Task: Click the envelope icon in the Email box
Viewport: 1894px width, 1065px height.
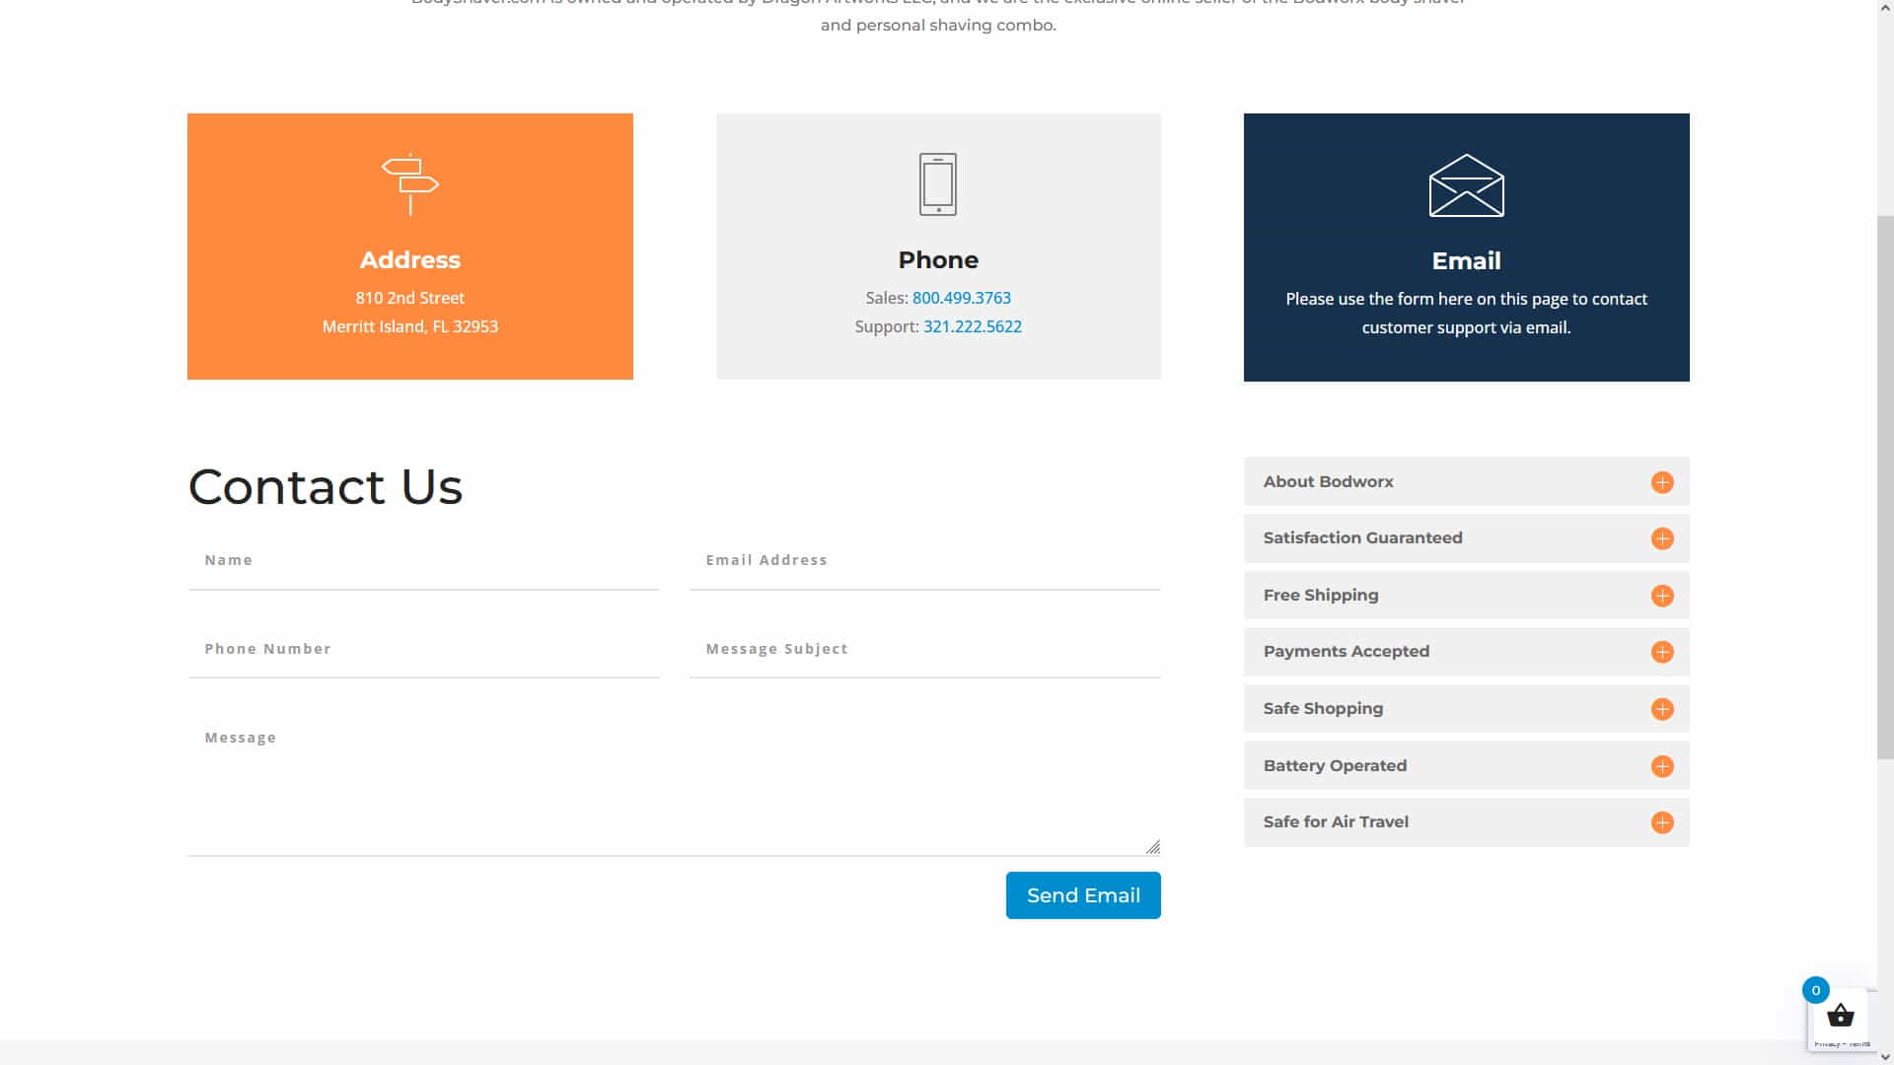Action: click(x=1466, y=186)
